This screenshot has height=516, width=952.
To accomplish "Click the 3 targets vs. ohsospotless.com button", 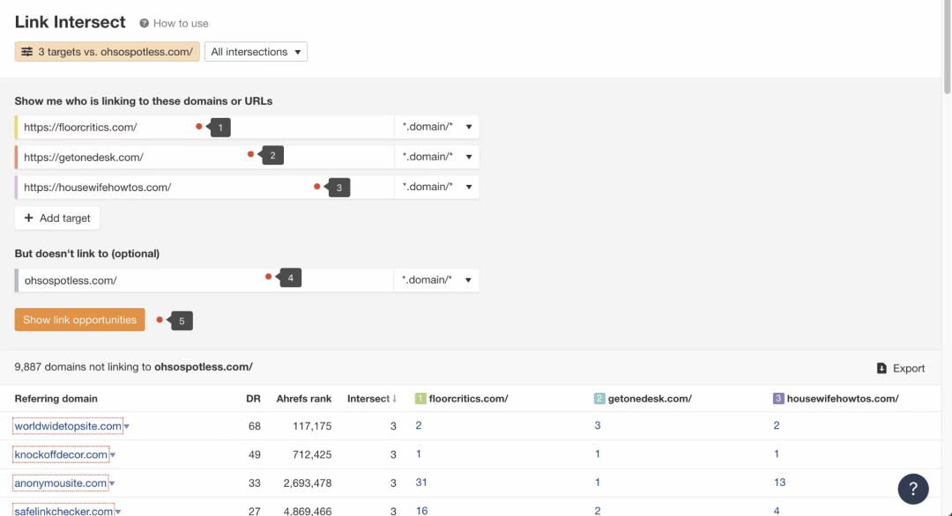I will tap(107, 52).
